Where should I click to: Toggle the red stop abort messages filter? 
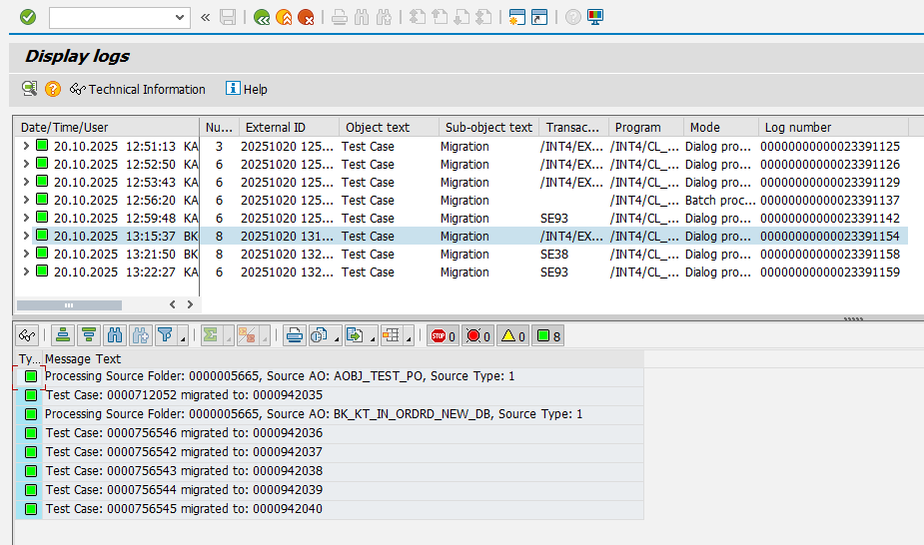pos(443,336)
